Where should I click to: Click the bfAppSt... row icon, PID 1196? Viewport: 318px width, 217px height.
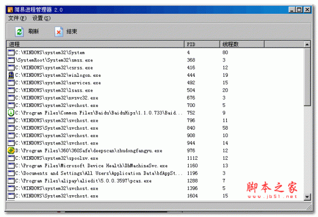[11, 173]
